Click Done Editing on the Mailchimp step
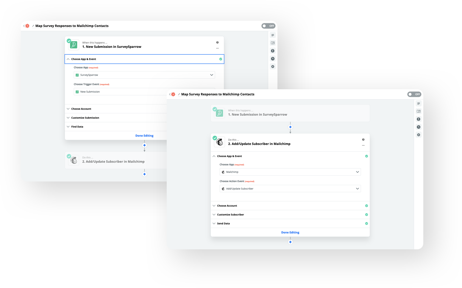Screen dimensions: 462x288 [290, 232]
